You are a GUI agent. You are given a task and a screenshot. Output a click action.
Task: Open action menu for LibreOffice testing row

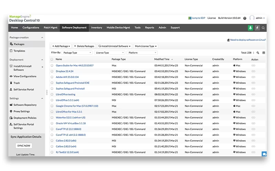[253, 94]
